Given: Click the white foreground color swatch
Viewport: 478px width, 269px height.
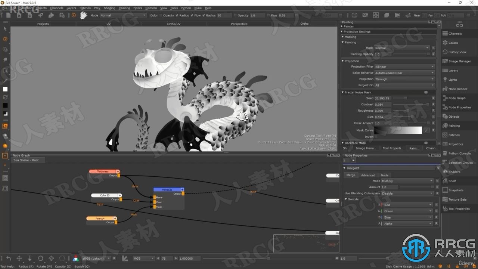Looking at the screenshot, I should tap(5, 89).
